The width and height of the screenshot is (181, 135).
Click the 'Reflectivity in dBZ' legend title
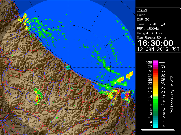pos(172,94)
